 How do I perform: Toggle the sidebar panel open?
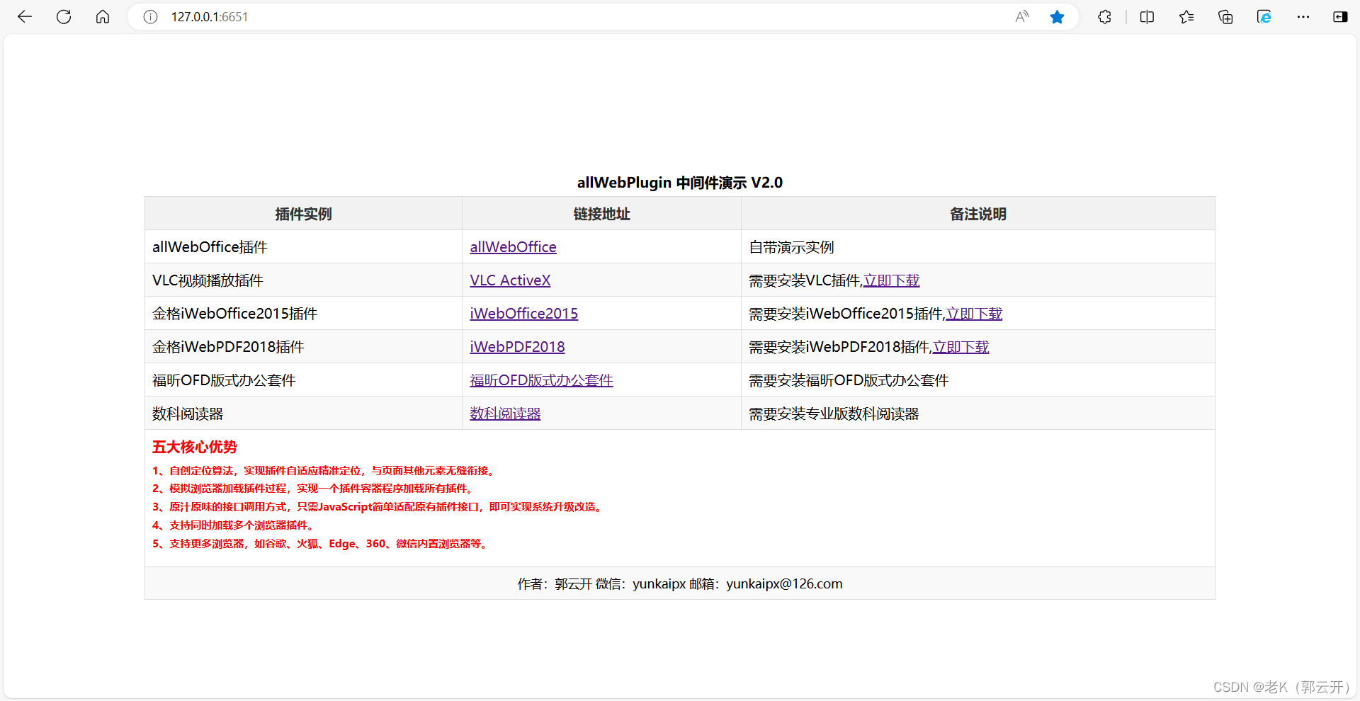1340,16
